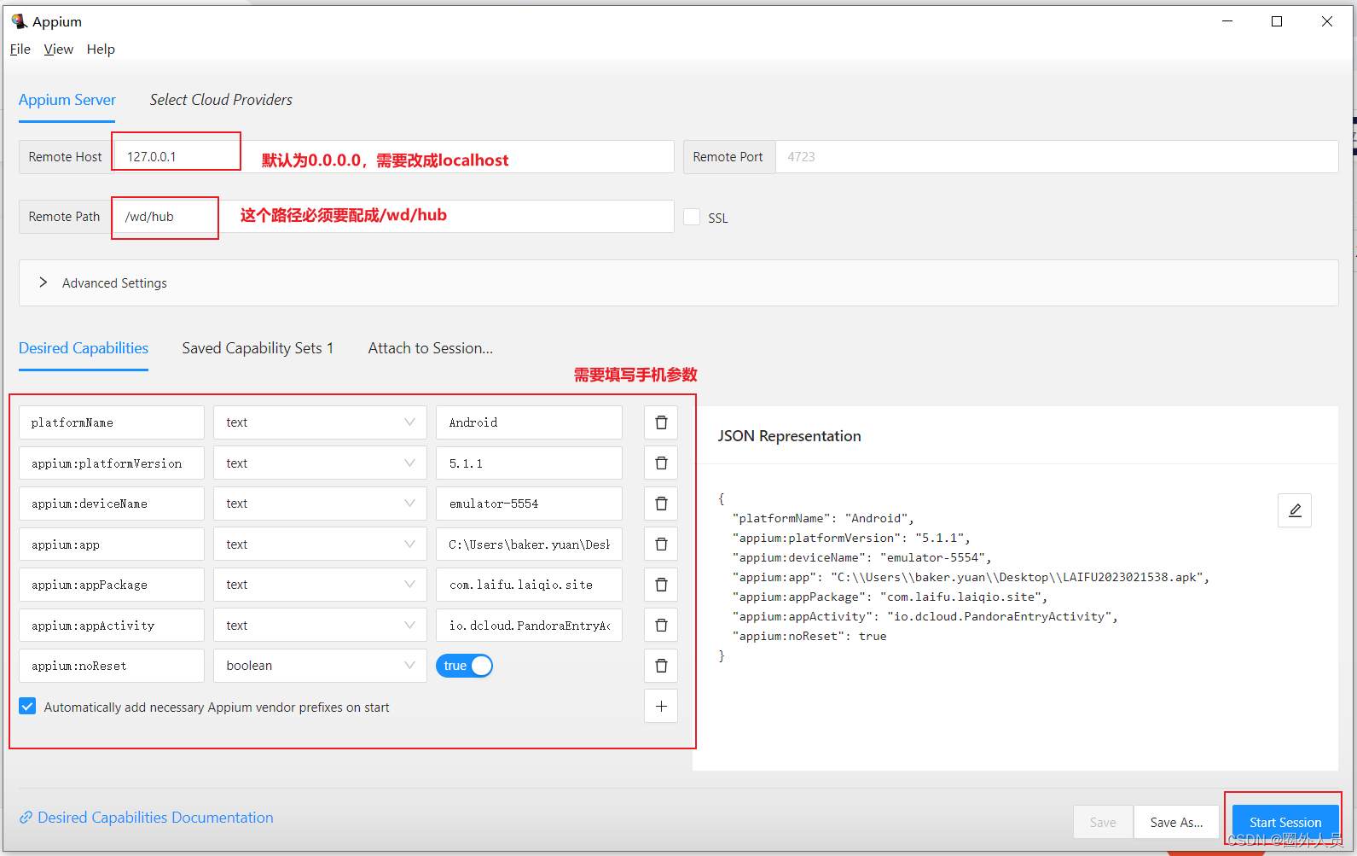Click the Save As button

tap(1176, 822)
